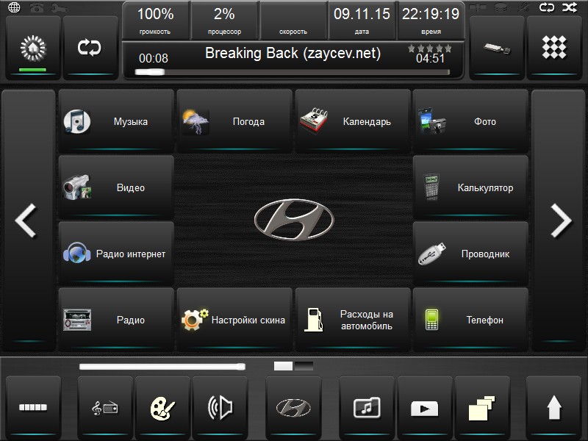This screenshot has height=441, width=588.
Task: Go to previous menu page arrow
Action: (28, 220)
